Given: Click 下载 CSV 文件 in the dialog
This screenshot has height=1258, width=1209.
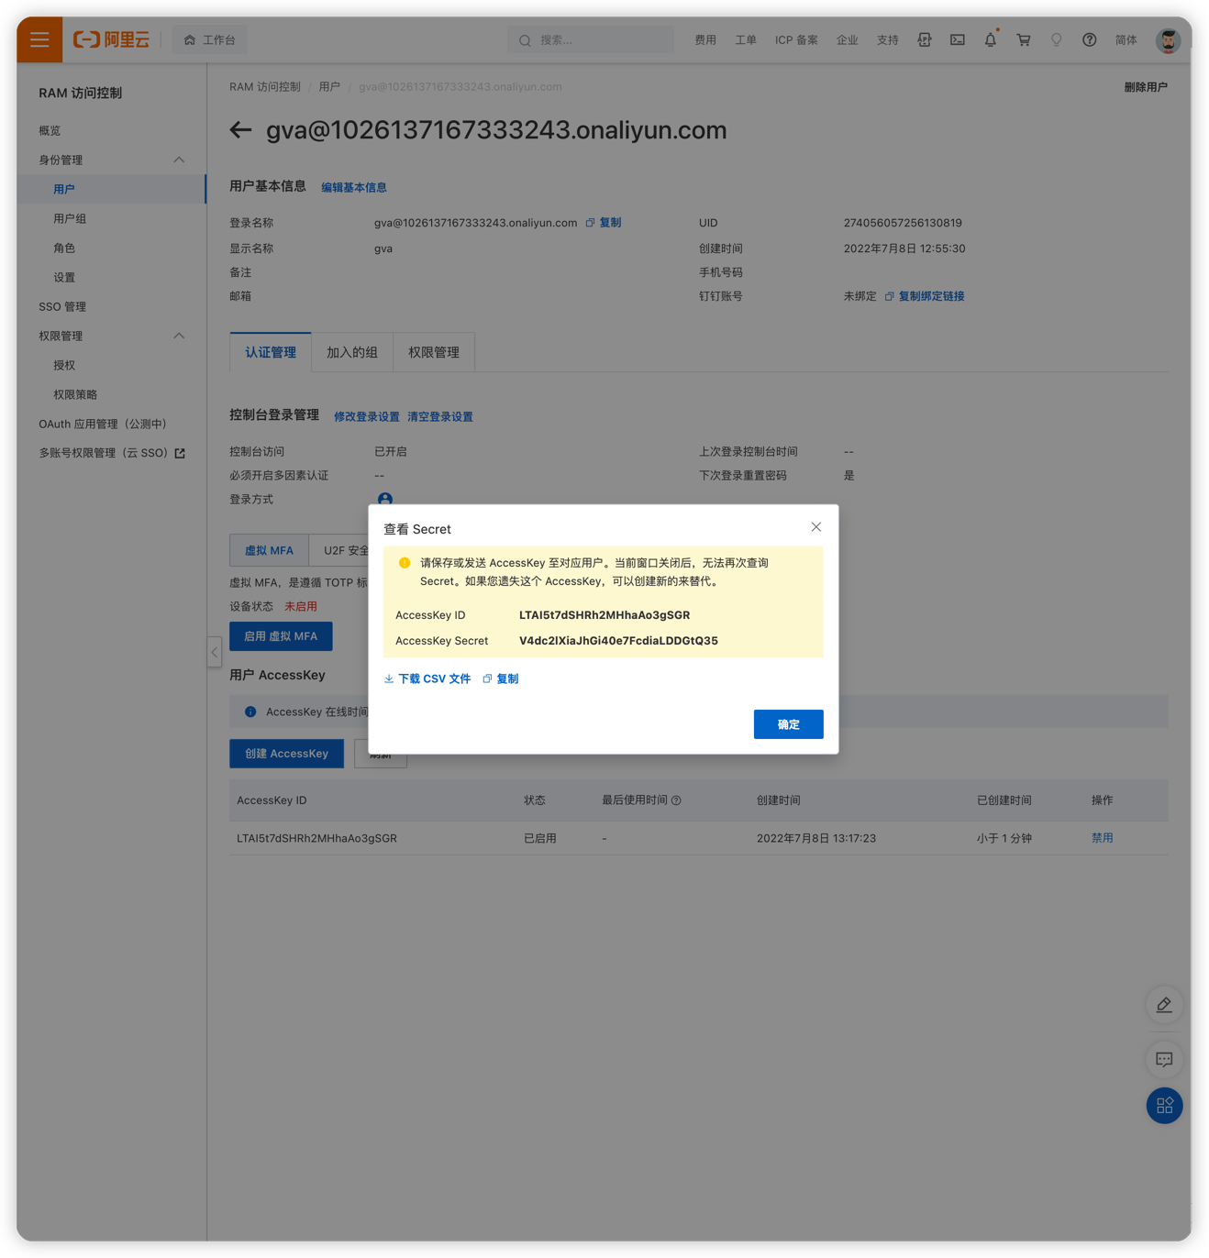Looking at the screenshot, I should click(427, 679).
